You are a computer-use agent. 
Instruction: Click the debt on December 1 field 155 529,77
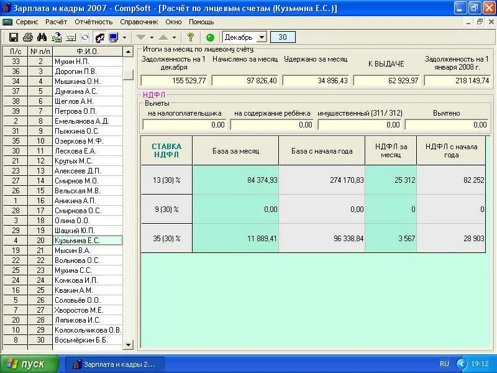(174, 81)
